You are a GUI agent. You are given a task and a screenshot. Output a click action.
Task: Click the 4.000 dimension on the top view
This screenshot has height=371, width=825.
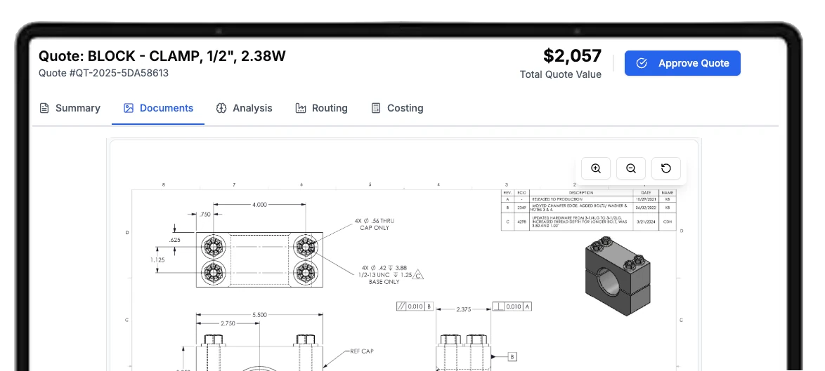click(x=259, y=205)
